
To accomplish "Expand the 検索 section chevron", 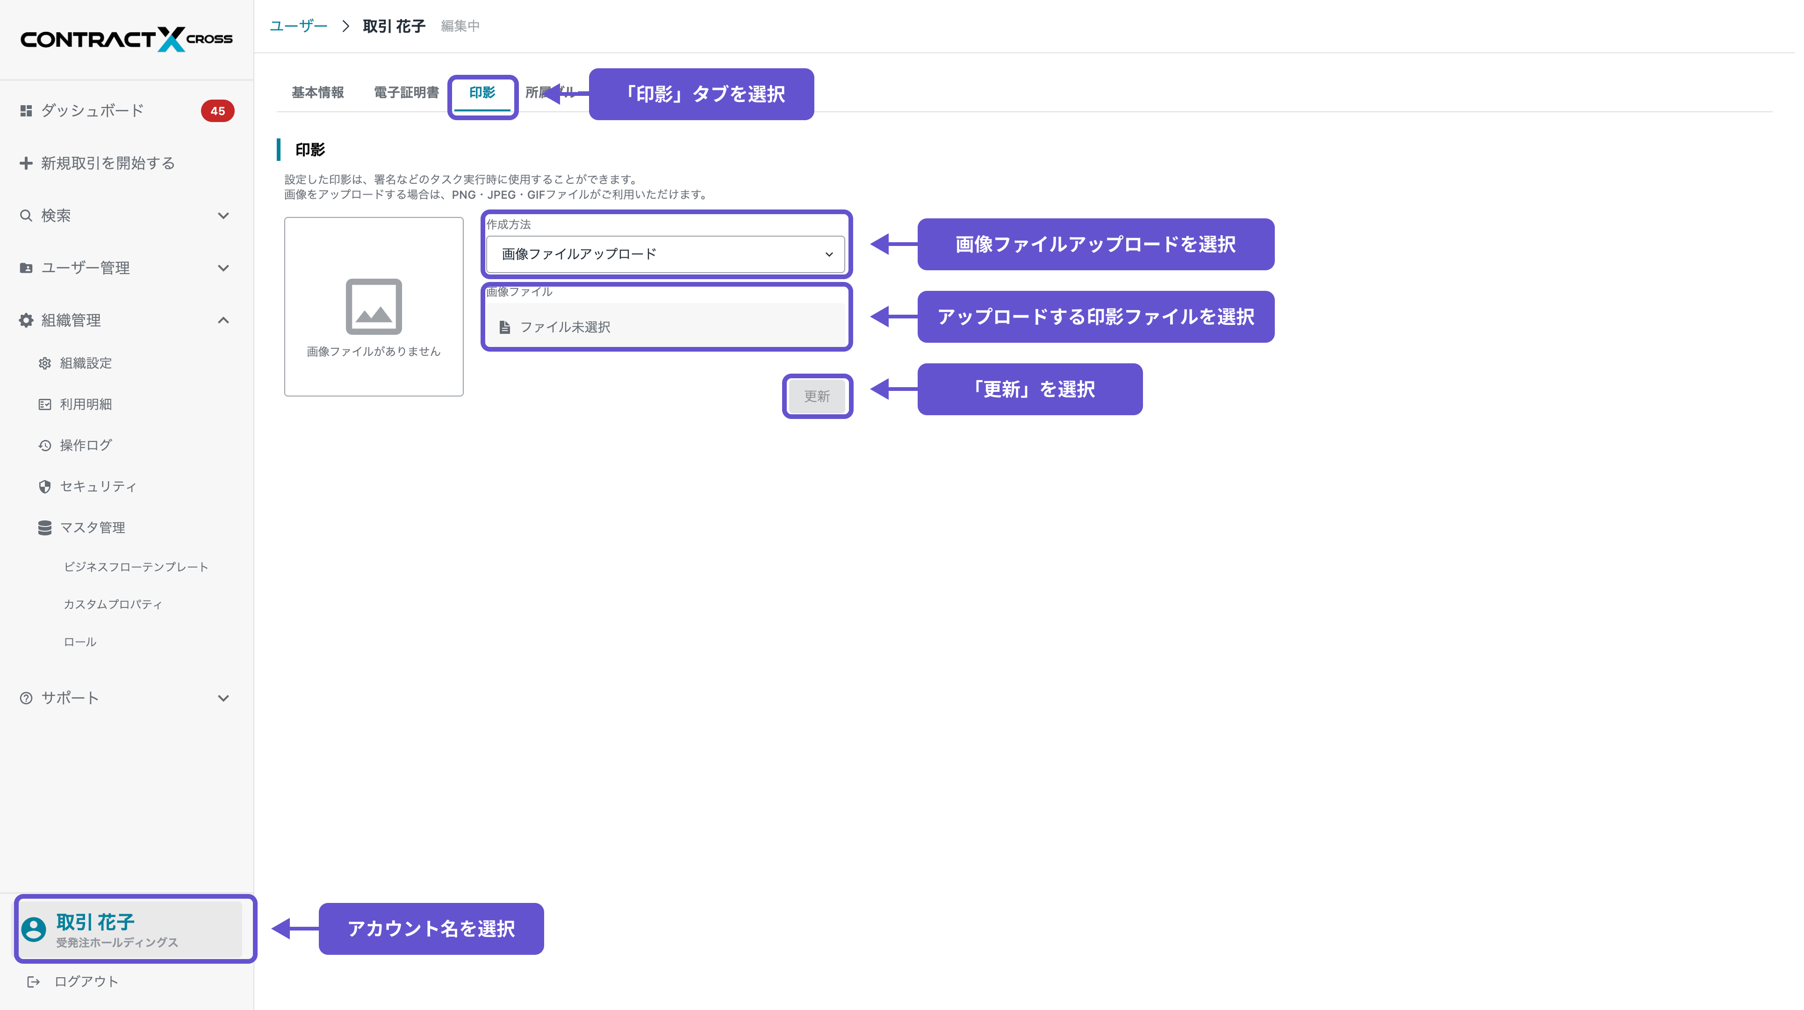I will (223, 215).
